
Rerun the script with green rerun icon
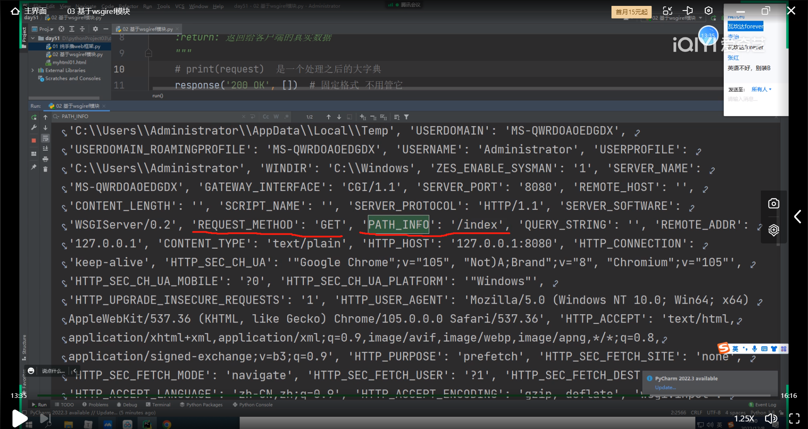[x=34, y=117]
